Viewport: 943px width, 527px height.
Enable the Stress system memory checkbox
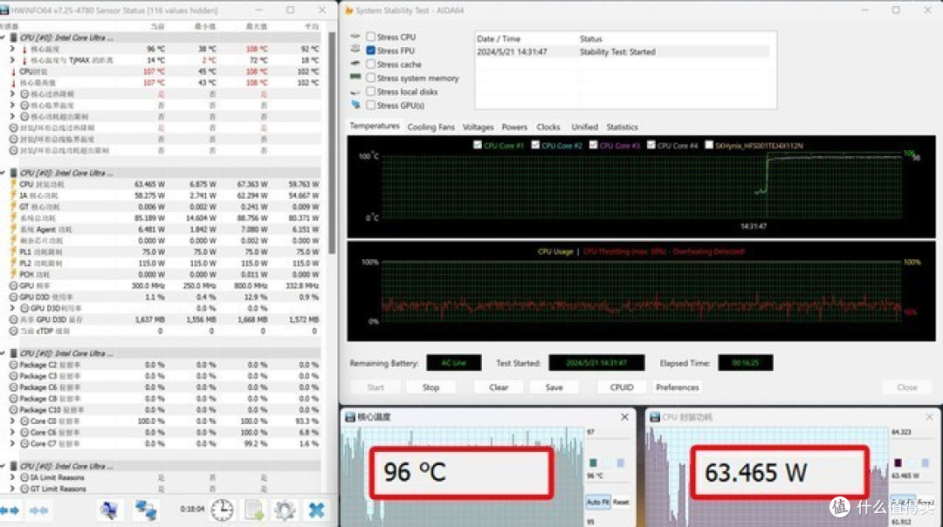pos(371,78)
